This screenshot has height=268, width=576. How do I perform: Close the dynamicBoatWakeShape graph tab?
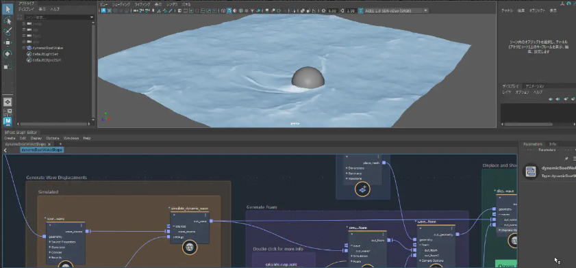coord(49,144)
